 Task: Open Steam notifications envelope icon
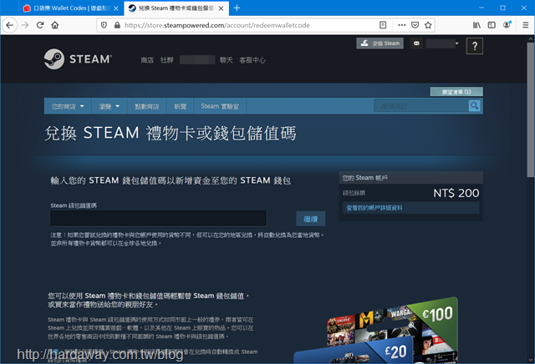[x=416, y=43]
